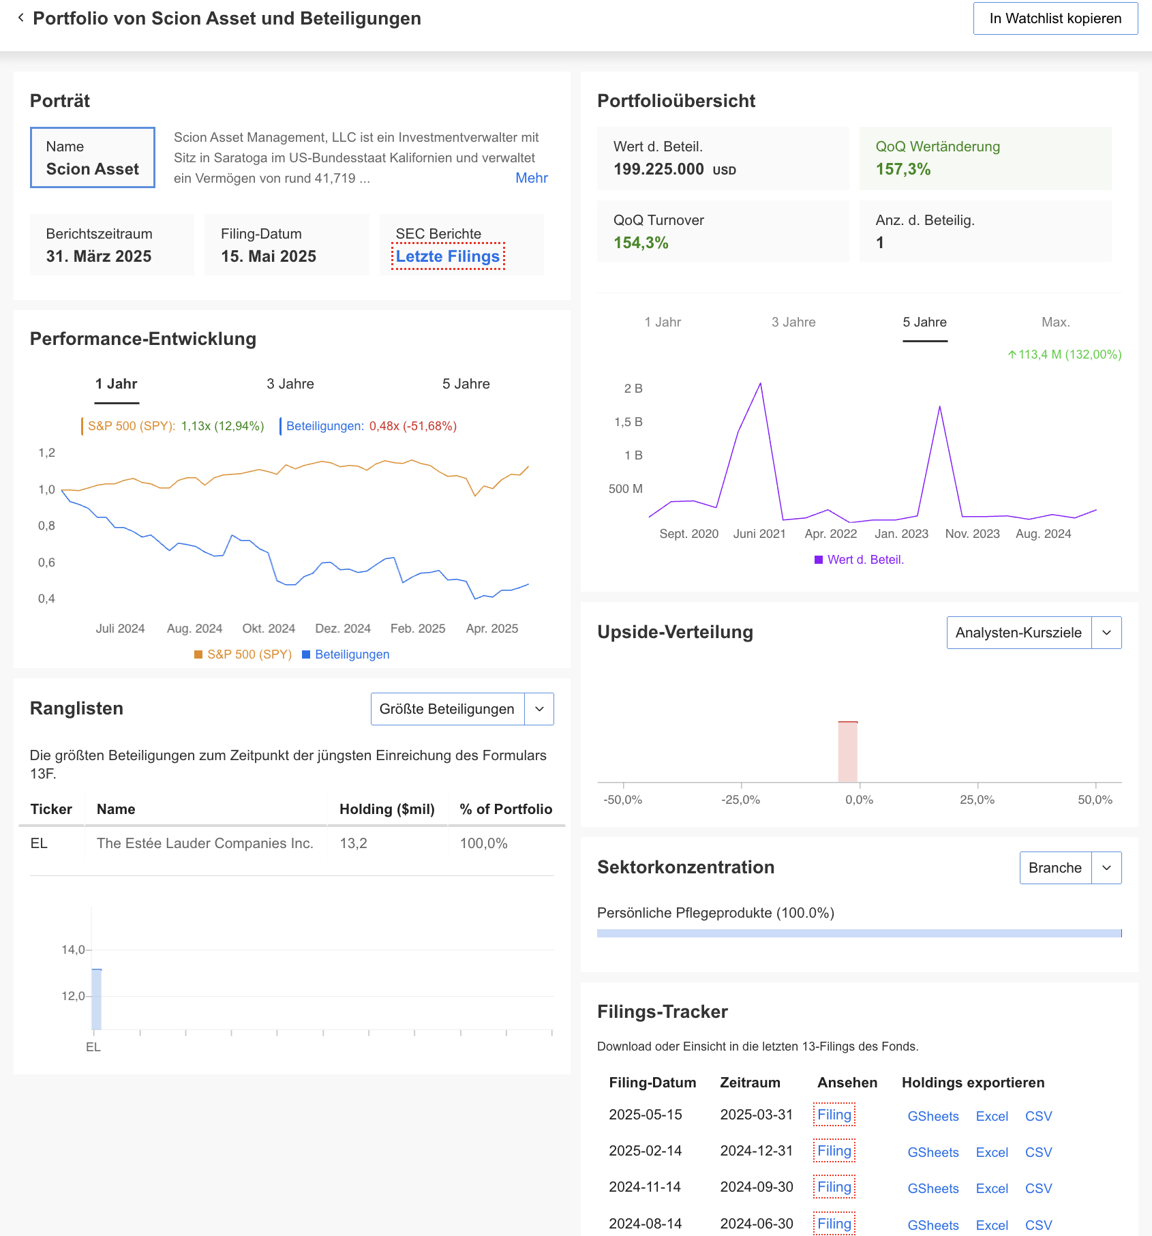Screen dimensions: 1152x1236
Task: Select 5 Jahre tab in Performance-Entwicklung
Action: [x=466, y=384]
